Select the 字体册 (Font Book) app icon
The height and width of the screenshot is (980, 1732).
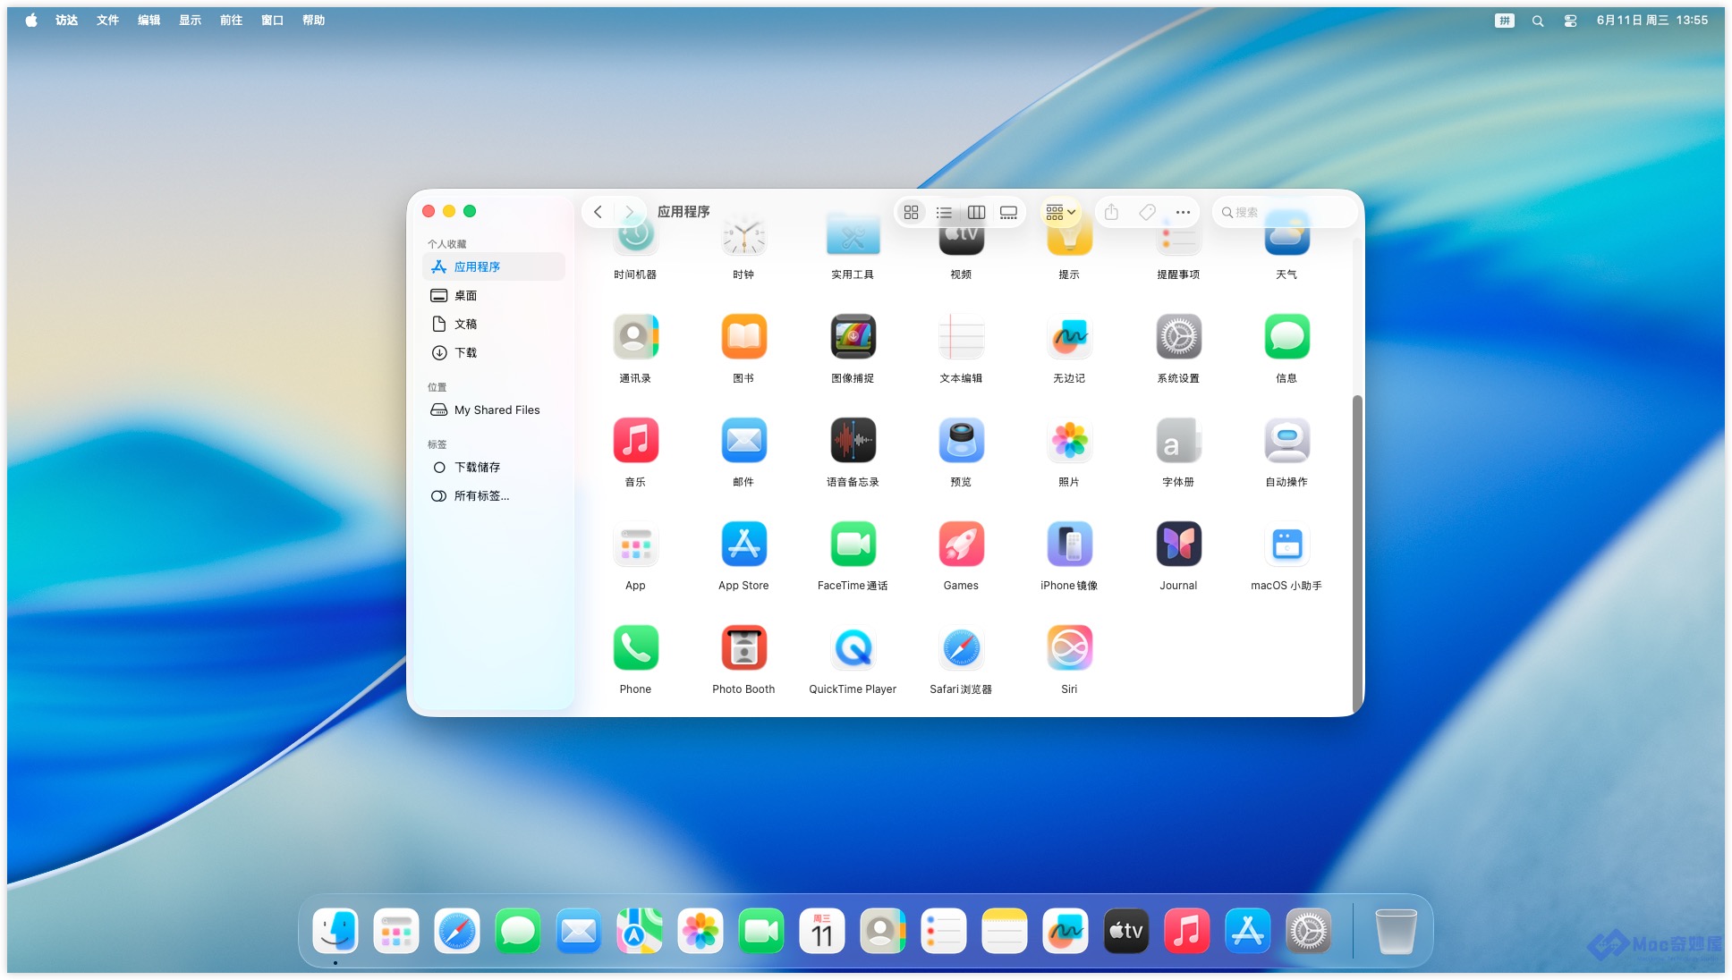point(1178,441)
